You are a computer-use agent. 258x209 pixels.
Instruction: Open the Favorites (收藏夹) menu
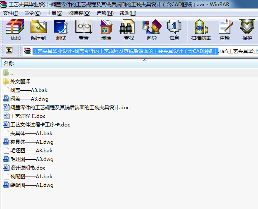(79, 13)
